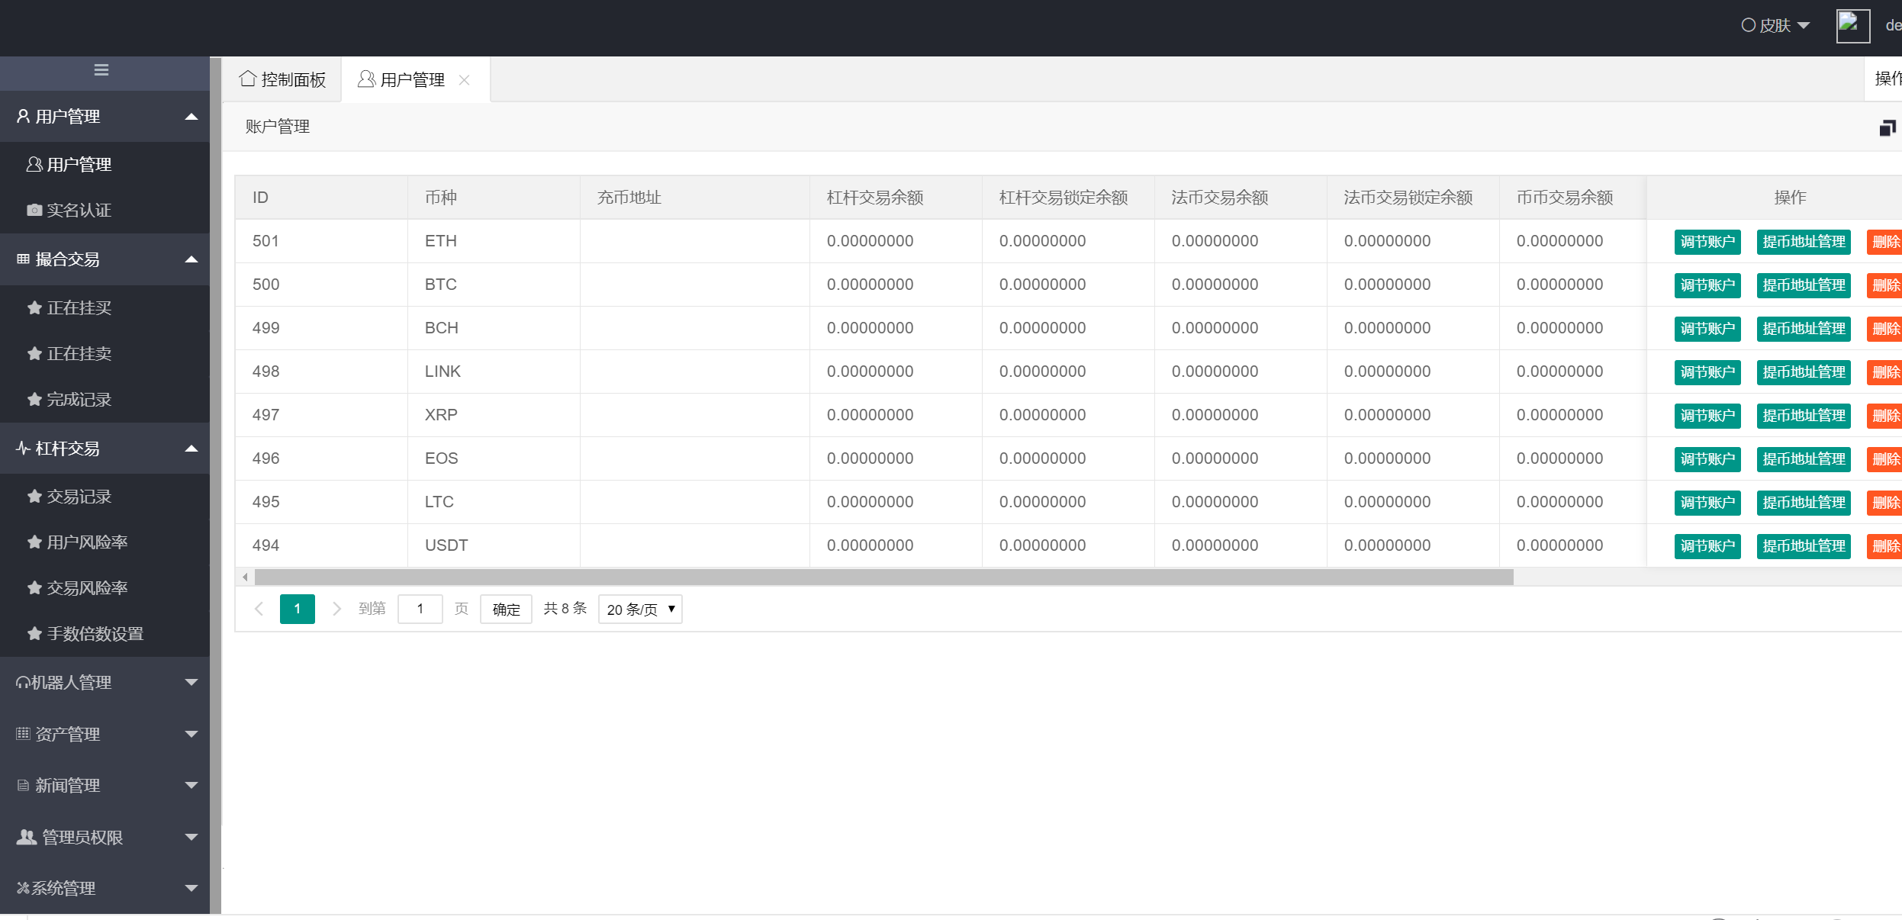Open 交易记录 in sidebar

105,497
